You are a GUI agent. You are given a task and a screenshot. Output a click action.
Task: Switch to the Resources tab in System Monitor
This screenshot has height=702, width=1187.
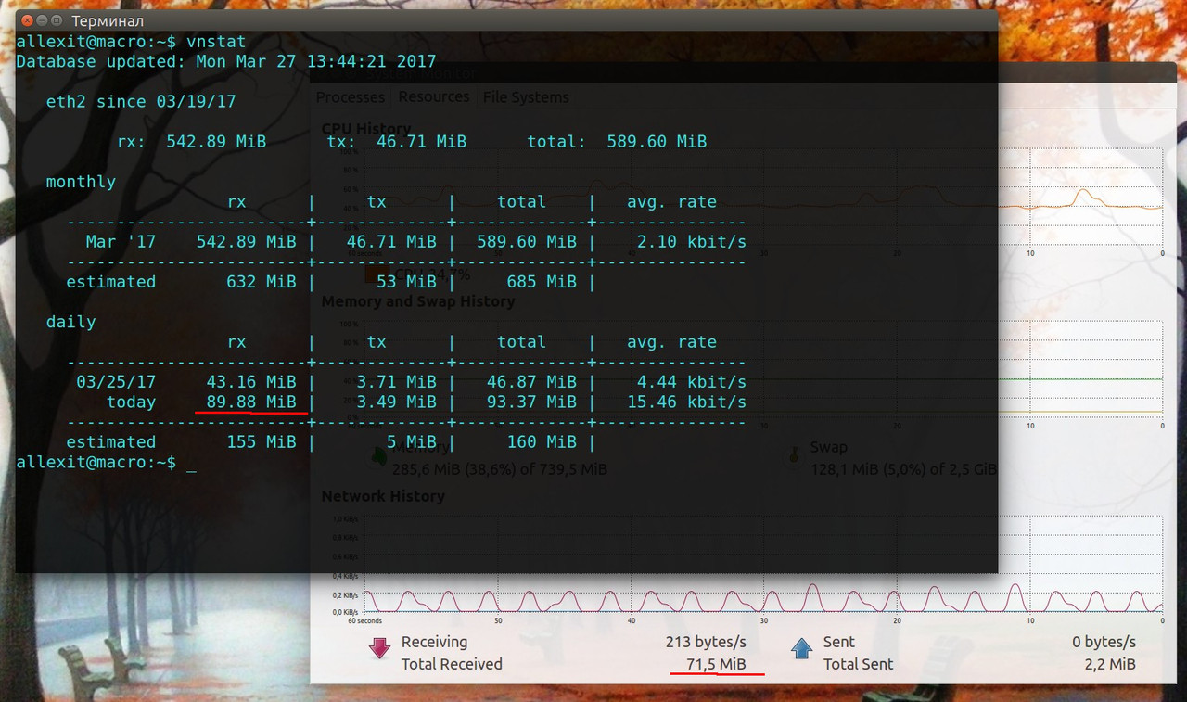coord(434,96)
